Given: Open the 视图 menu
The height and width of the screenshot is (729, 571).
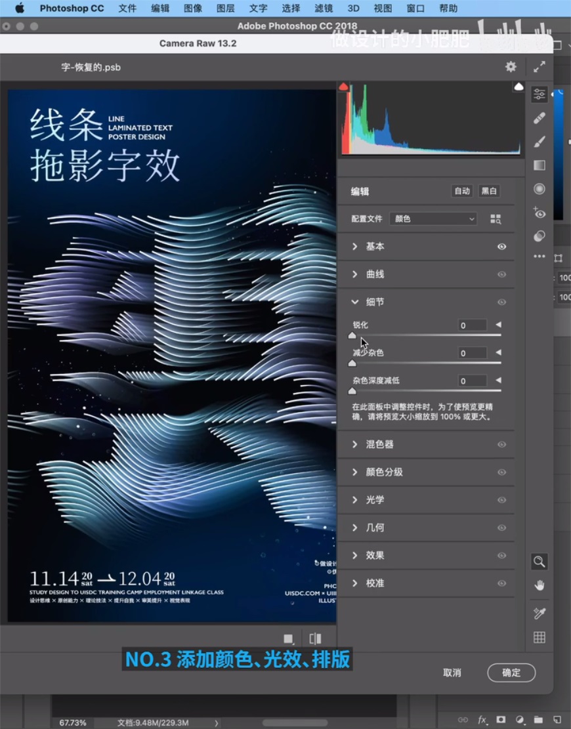Looking at the screenshot, I should coord(383,9).
